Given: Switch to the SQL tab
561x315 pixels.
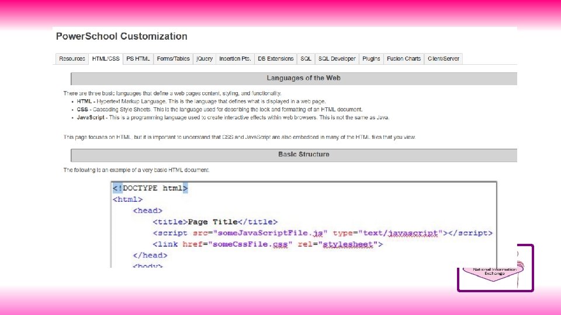Looking at the screenshot, I should [x=306, y=59].
